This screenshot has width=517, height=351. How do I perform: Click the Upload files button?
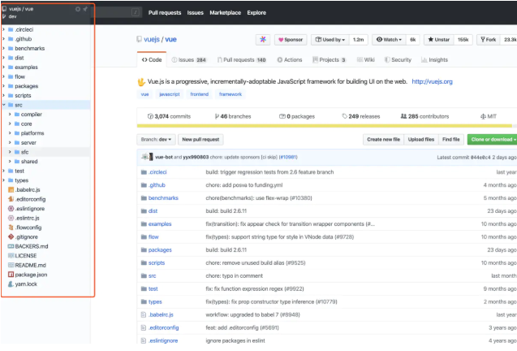pyautogui.click(x=421, y=139)
